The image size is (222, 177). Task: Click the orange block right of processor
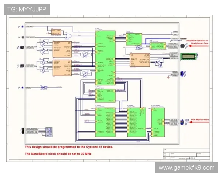click(139, 60)
